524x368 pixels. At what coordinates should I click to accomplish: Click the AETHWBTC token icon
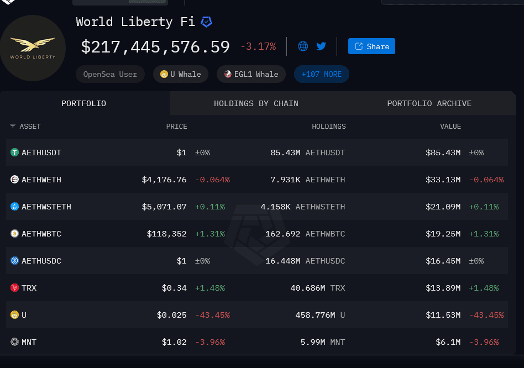[14, 234]
